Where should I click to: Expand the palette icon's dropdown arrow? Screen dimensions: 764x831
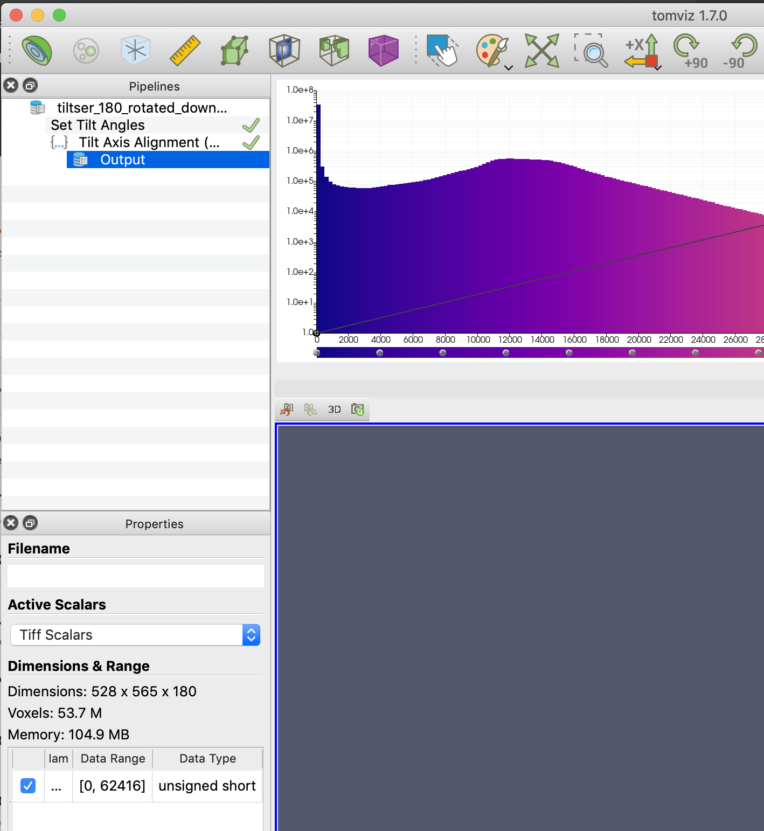(x=509, y=66)
